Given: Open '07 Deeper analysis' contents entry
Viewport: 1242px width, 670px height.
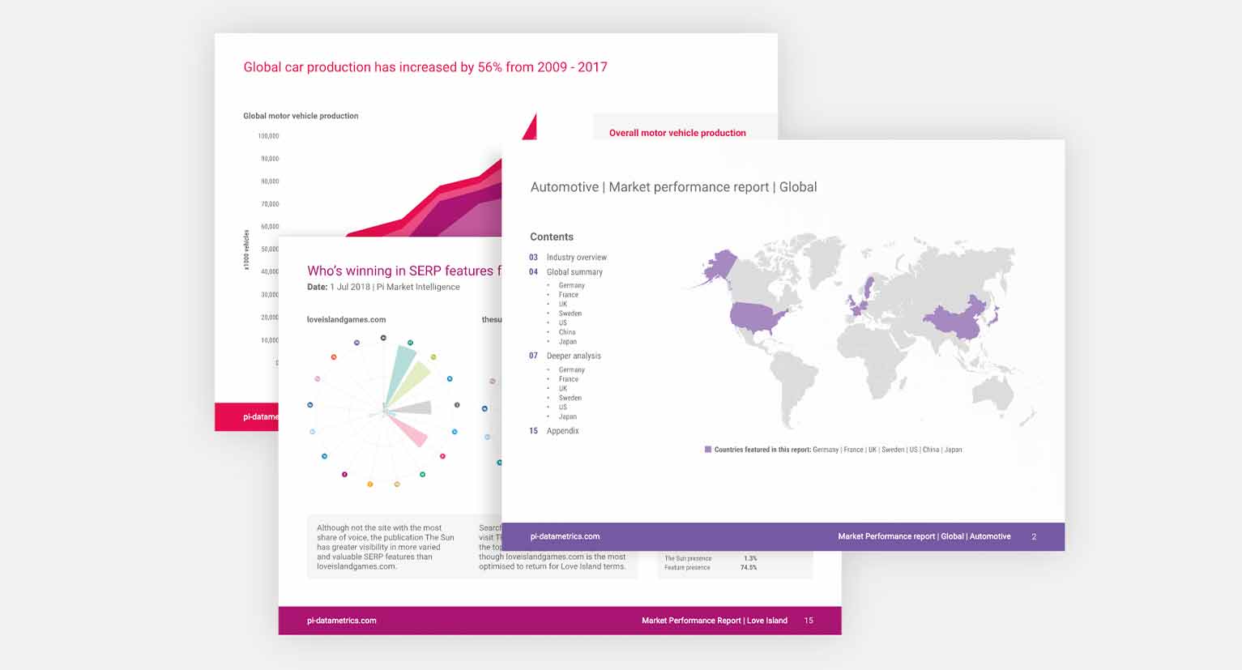Looking at the screenshot, I should tap(565, 356).
